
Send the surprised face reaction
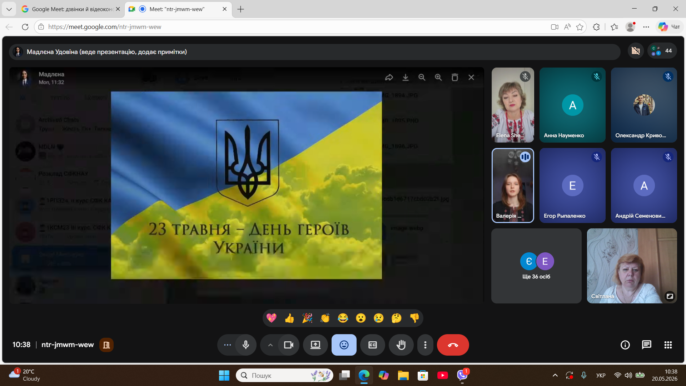[361, 318]
